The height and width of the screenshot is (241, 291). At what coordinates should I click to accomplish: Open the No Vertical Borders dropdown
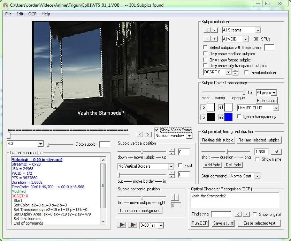pos(146,166)
